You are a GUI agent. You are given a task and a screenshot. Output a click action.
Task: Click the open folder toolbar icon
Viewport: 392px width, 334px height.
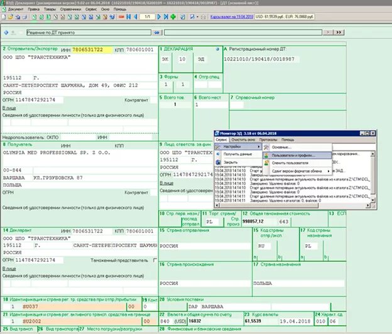point(11,17)
